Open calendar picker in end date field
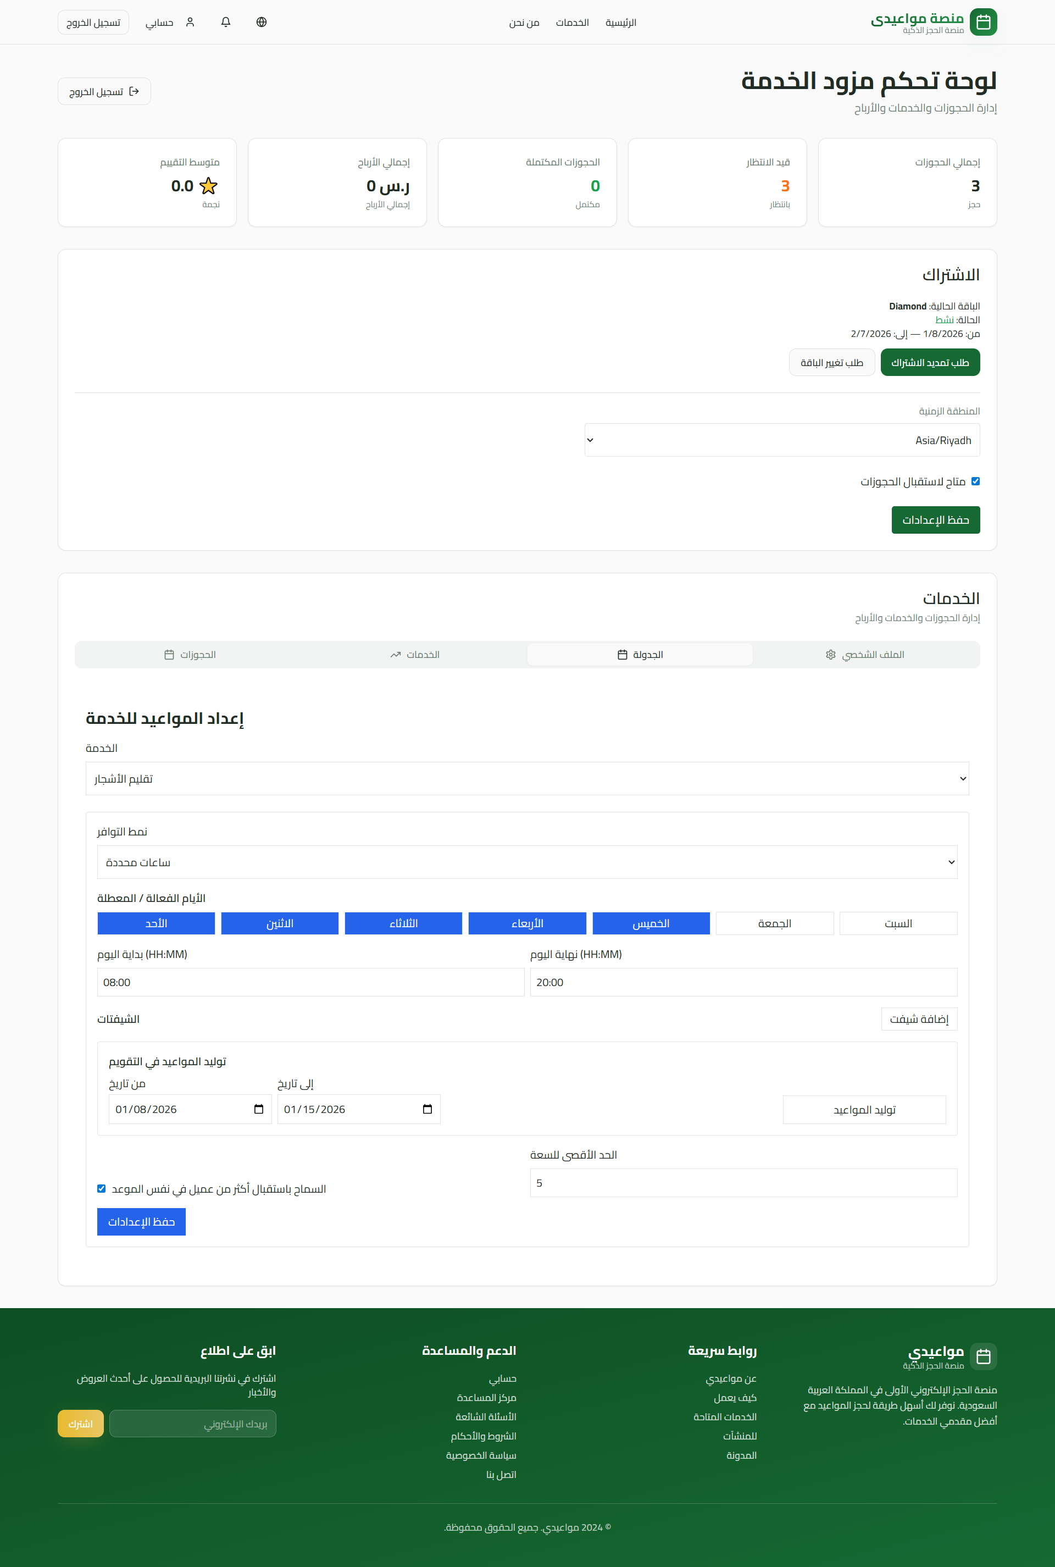Image resolution: width=1055 pixels, height=1567 pixels. 427,1110
